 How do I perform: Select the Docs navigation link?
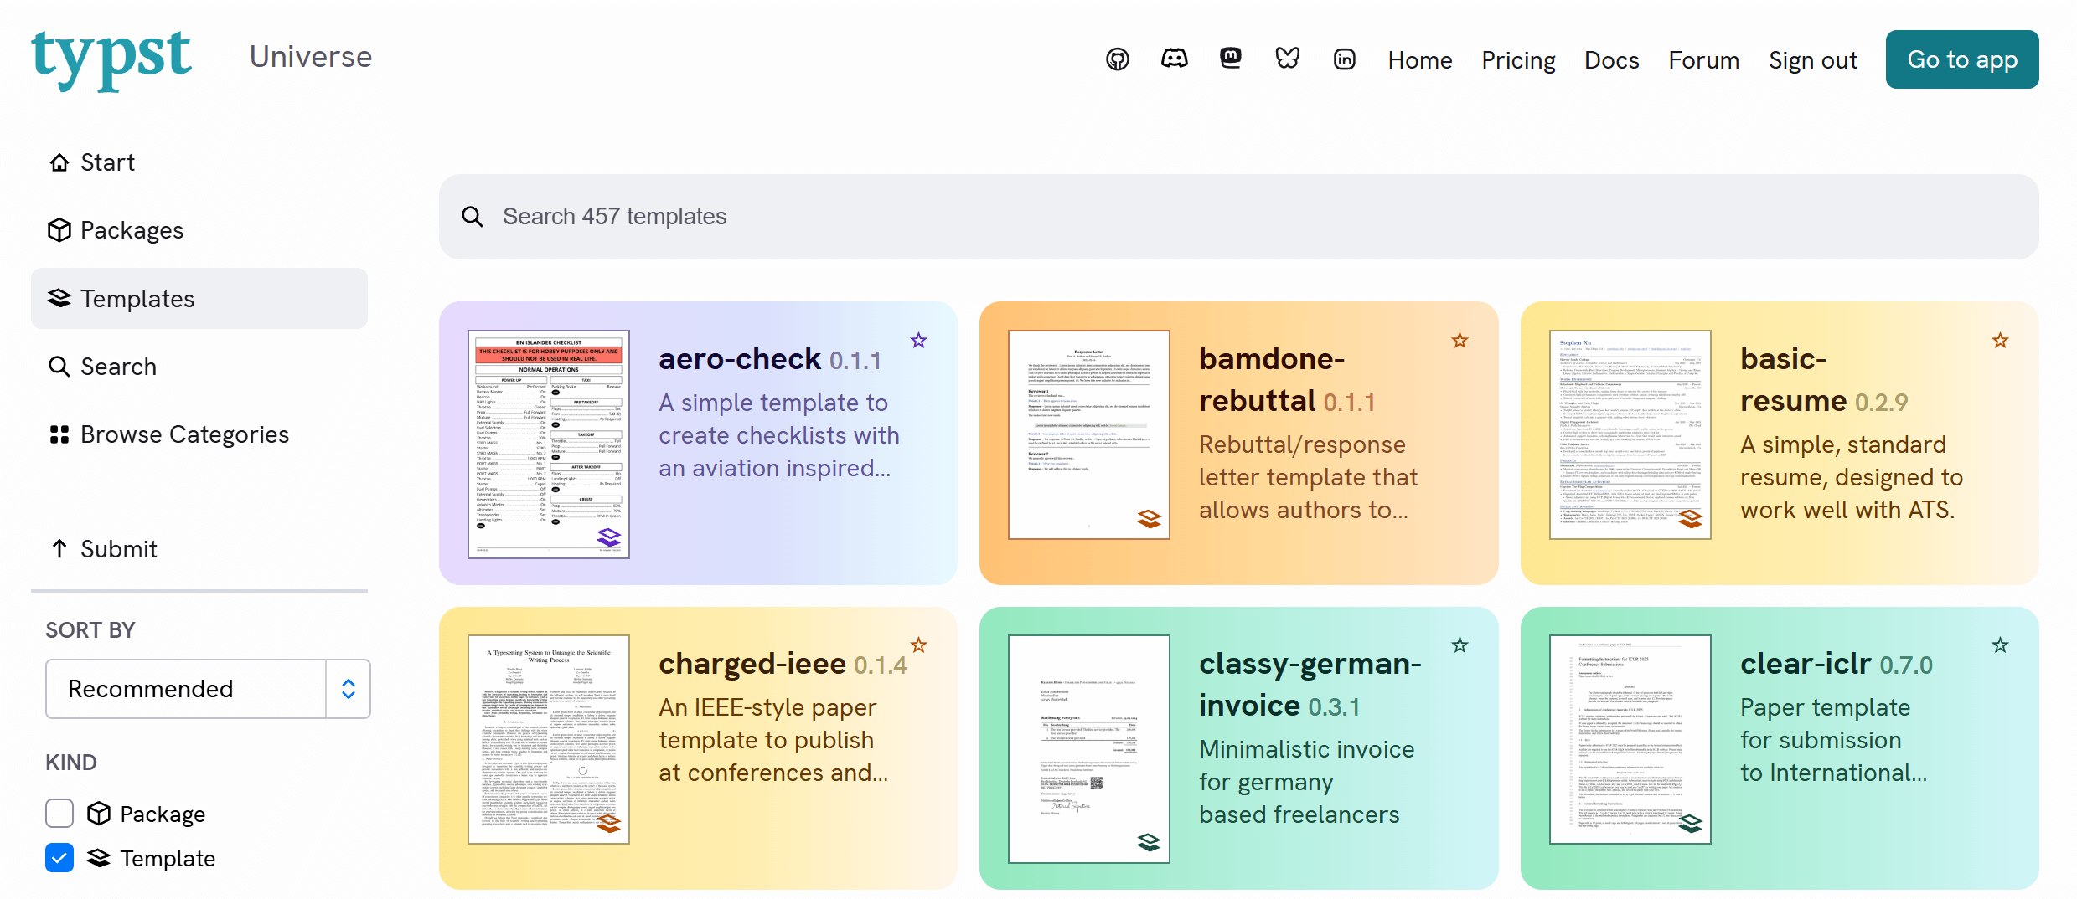coord(1611,60)
